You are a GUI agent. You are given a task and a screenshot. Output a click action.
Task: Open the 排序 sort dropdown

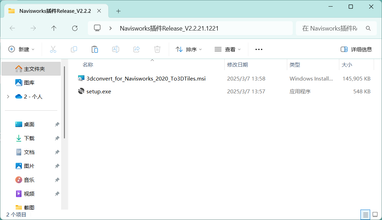click(189, 49)
